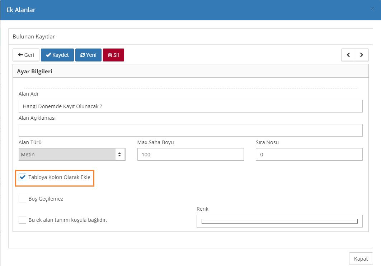Viewport: 381px width, 266px height.
Task: Click the Bulunan Kayıtlar panel heading
Action: tap(34, 36)
